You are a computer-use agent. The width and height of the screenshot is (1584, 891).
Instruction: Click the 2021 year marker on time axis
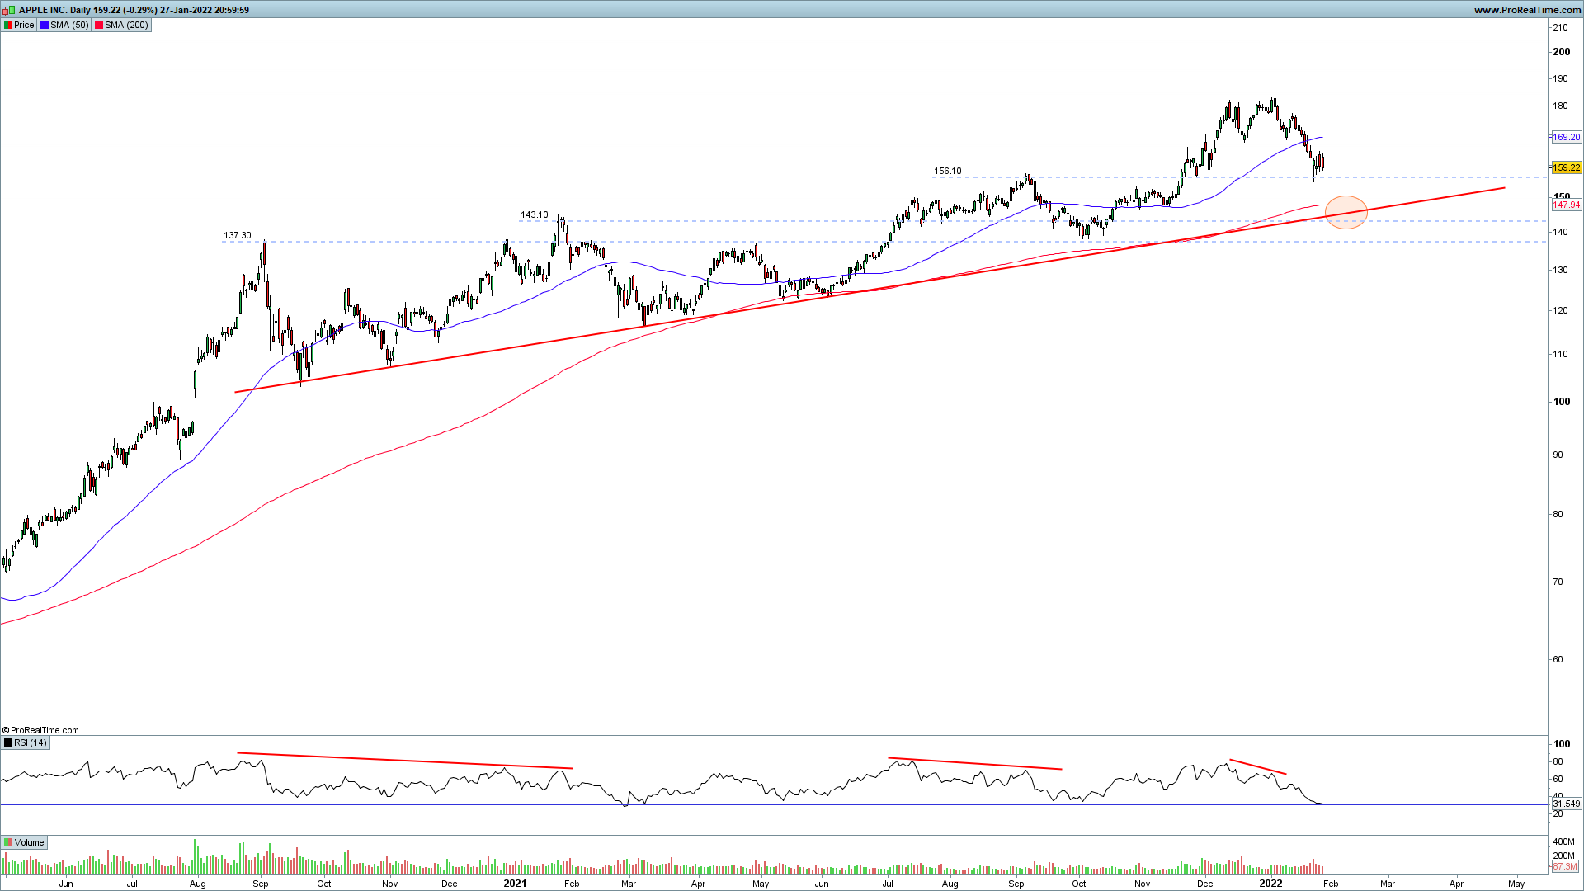(x=515, y=883)
